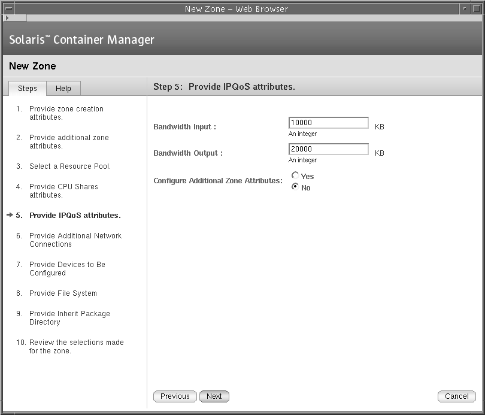485x415 pixels.
Task: Click inside the Bandwidth Input field
Action: coord(328,122)
